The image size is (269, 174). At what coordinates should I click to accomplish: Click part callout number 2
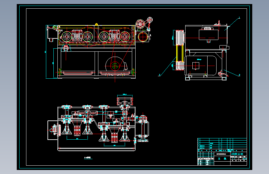click(x=239, y=75)
